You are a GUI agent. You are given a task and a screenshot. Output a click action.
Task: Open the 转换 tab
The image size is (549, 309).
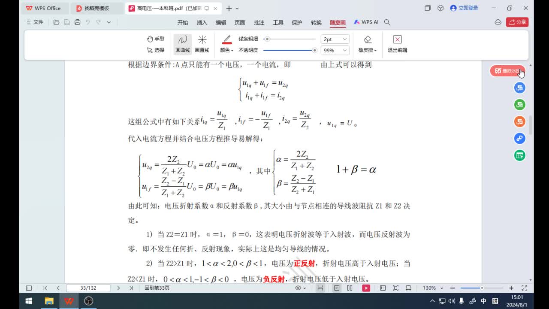point(316,22)
